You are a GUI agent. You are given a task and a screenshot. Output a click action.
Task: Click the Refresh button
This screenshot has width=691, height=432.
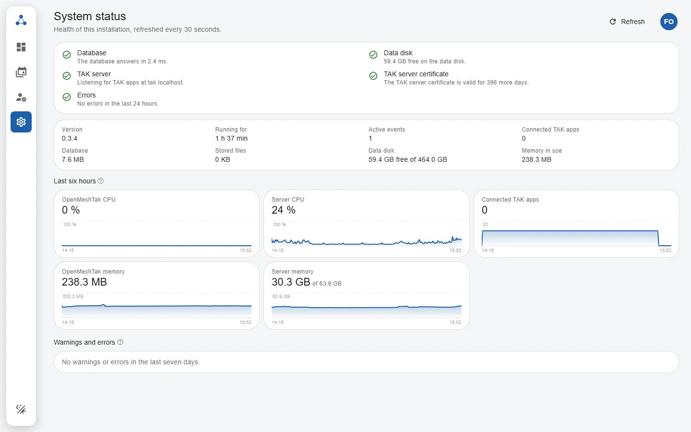coord(627,22)
